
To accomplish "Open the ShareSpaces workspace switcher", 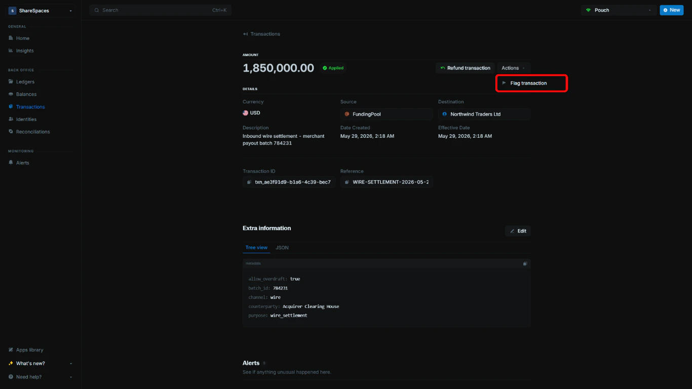I will 41,11.
